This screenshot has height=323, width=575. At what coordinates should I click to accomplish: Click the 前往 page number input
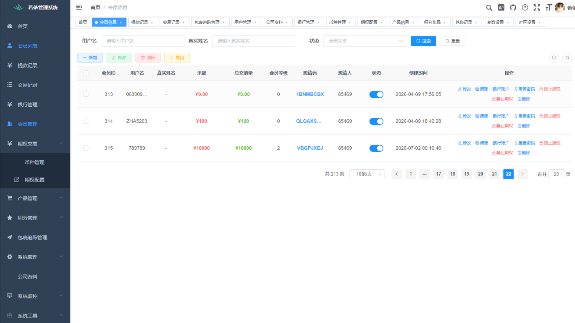(x=556, y=174)
